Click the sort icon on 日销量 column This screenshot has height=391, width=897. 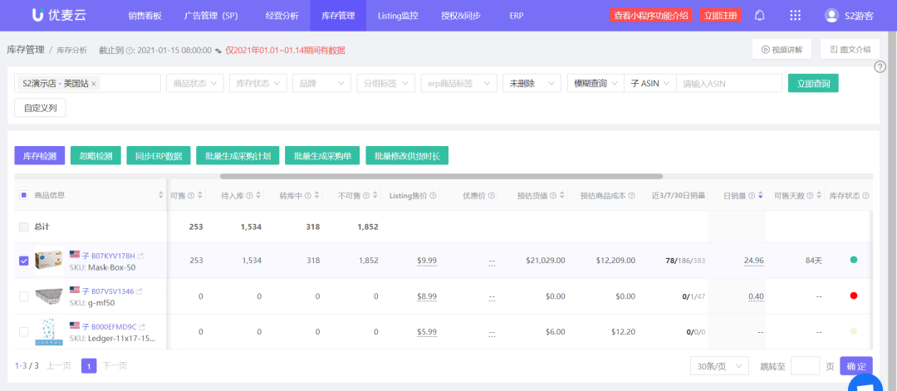tap(762, 196)
